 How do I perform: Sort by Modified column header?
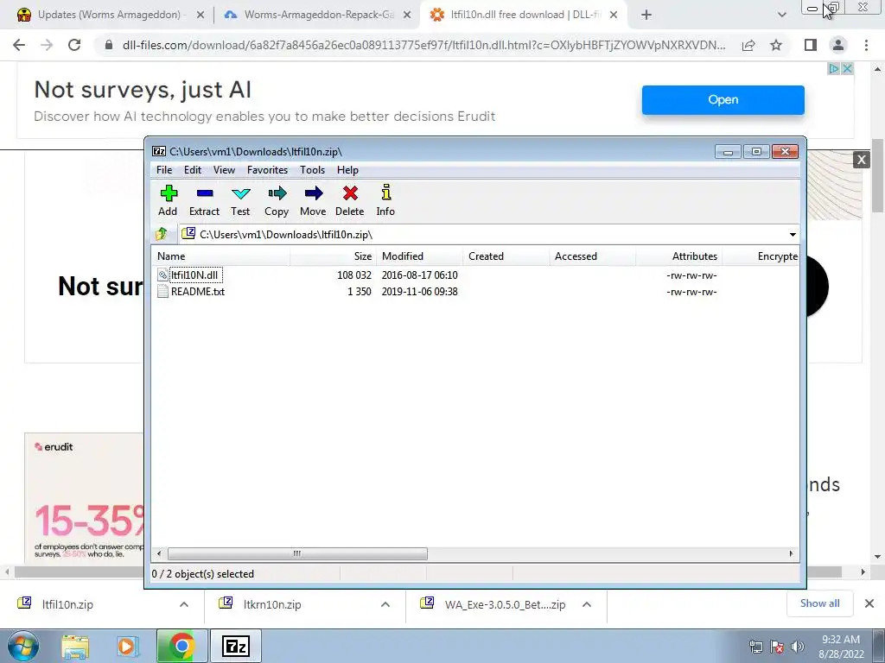coord(419,256)
